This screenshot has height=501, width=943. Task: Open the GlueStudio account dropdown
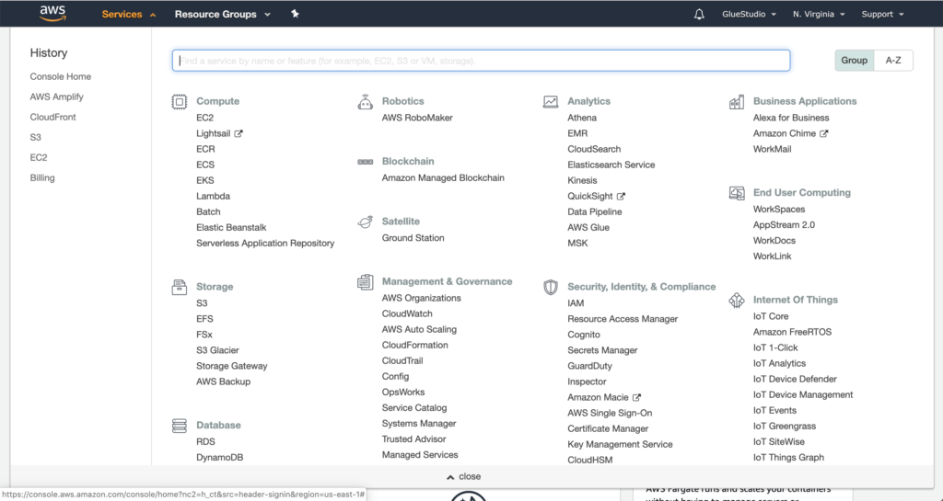click(x=749, y=14)
